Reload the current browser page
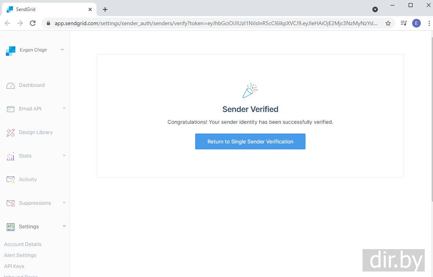Image resolution: width=433 pixels, height=277 pixels. click(x=33, y=23)
